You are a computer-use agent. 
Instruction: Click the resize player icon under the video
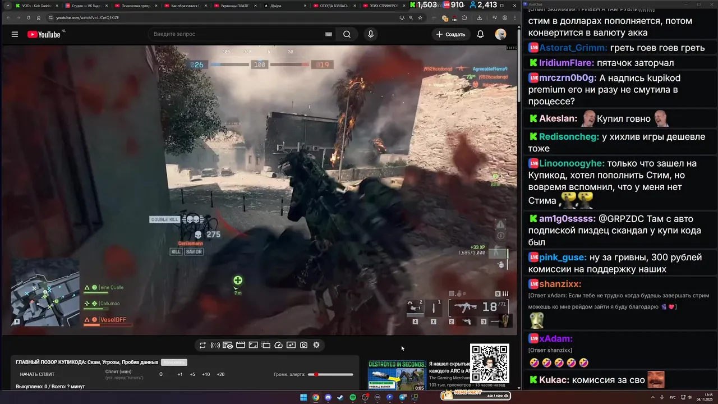253,345
